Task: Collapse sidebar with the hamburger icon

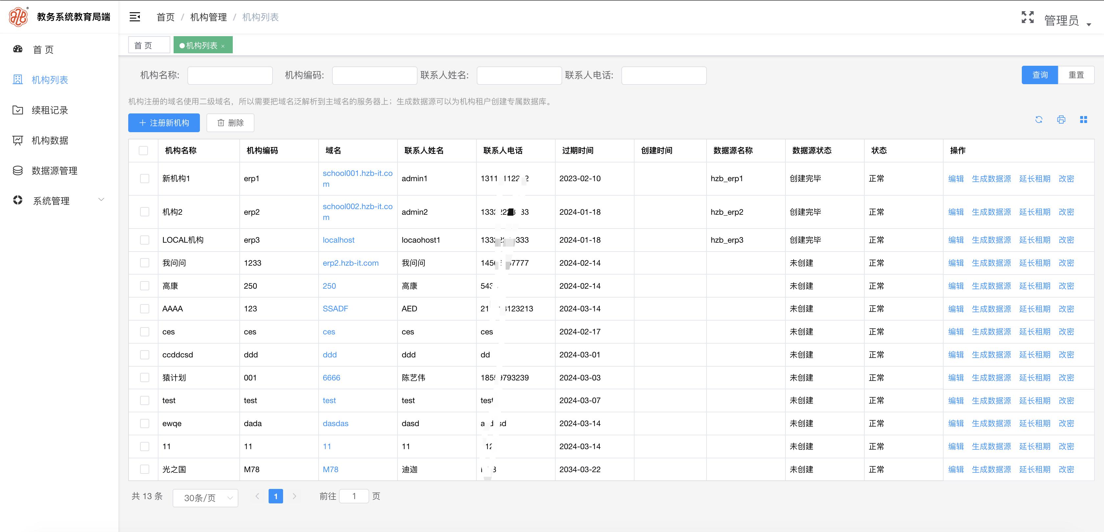Action: pyautogui.click(x=134, y=17)
